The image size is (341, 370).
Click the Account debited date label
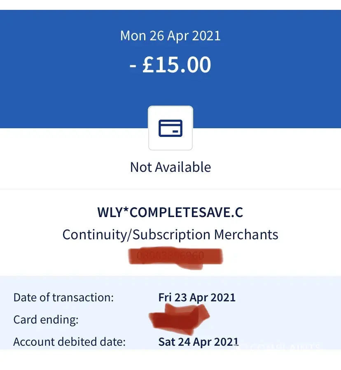pos(69,342)
